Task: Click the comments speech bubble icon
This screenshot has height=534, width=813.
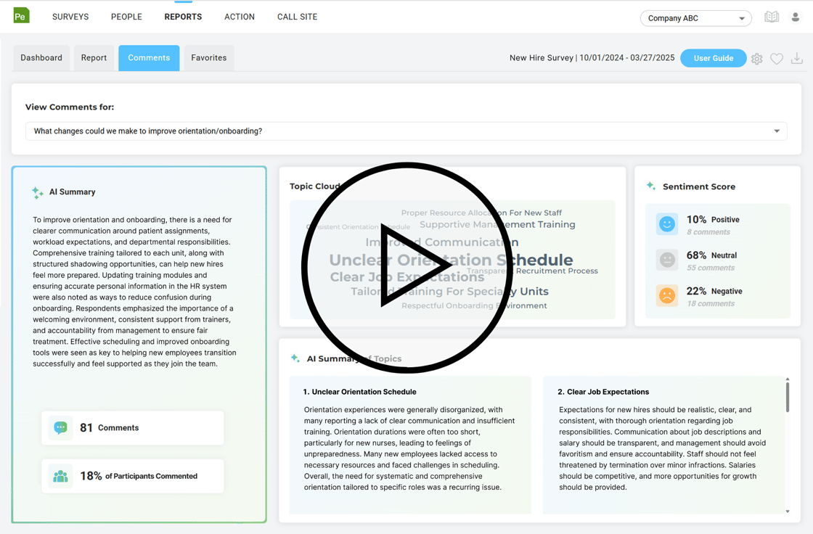Action: tap(61, 428)
